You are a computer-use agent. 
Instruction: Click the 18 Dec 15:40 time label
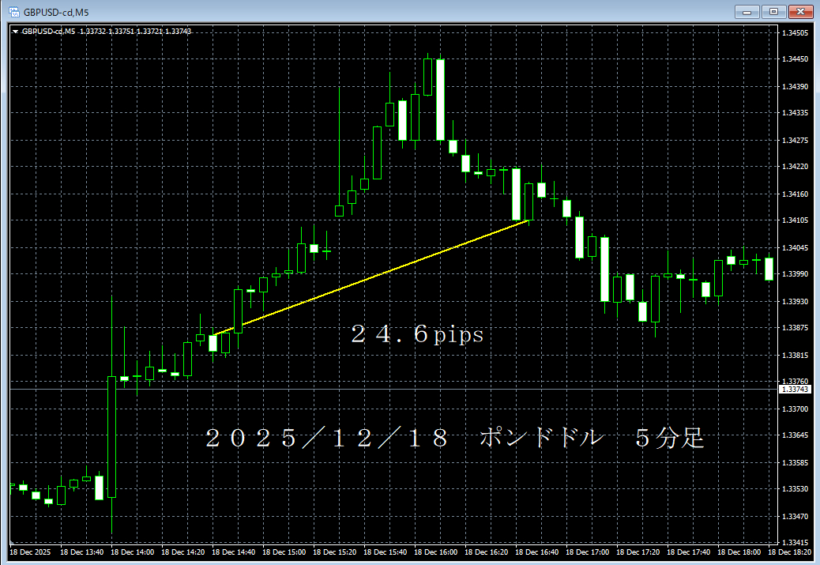coord(385,552)
